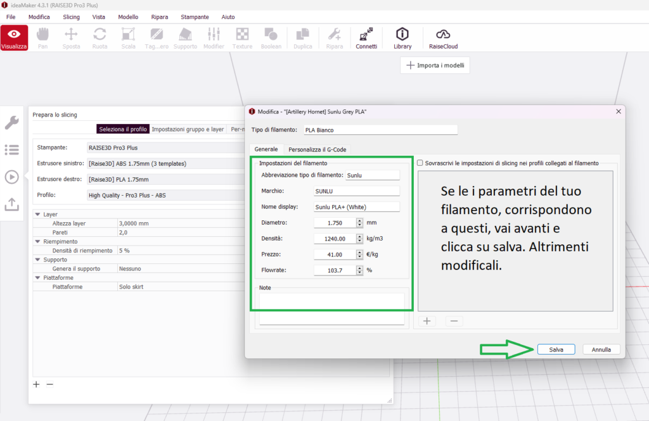Open the Aiuto menu
This screenshot has height=421, width=649.
tap(228, 17)
